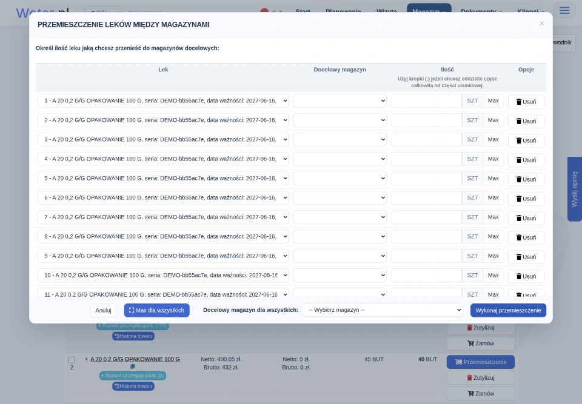
Task: Open the A 20 0,2 G/G OPAKOWANIE 100 G link
Action: pos(135,359)
